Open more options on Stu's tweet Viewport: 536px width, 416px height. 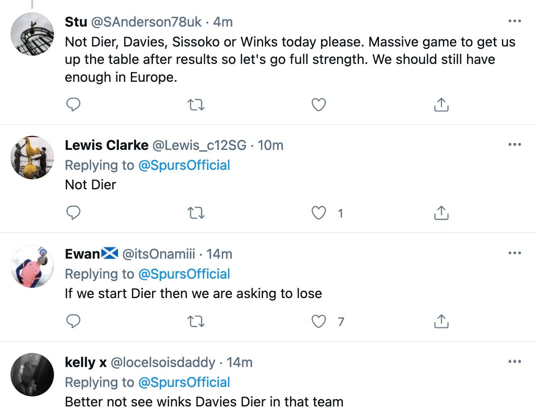pyautogui.click(x=514, y=21)
